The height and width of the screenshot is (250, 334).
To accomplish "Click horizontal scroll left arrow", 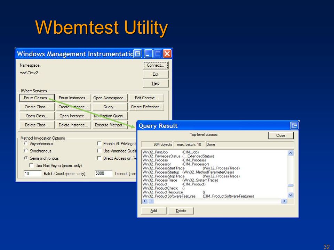I will coord(145,201).
